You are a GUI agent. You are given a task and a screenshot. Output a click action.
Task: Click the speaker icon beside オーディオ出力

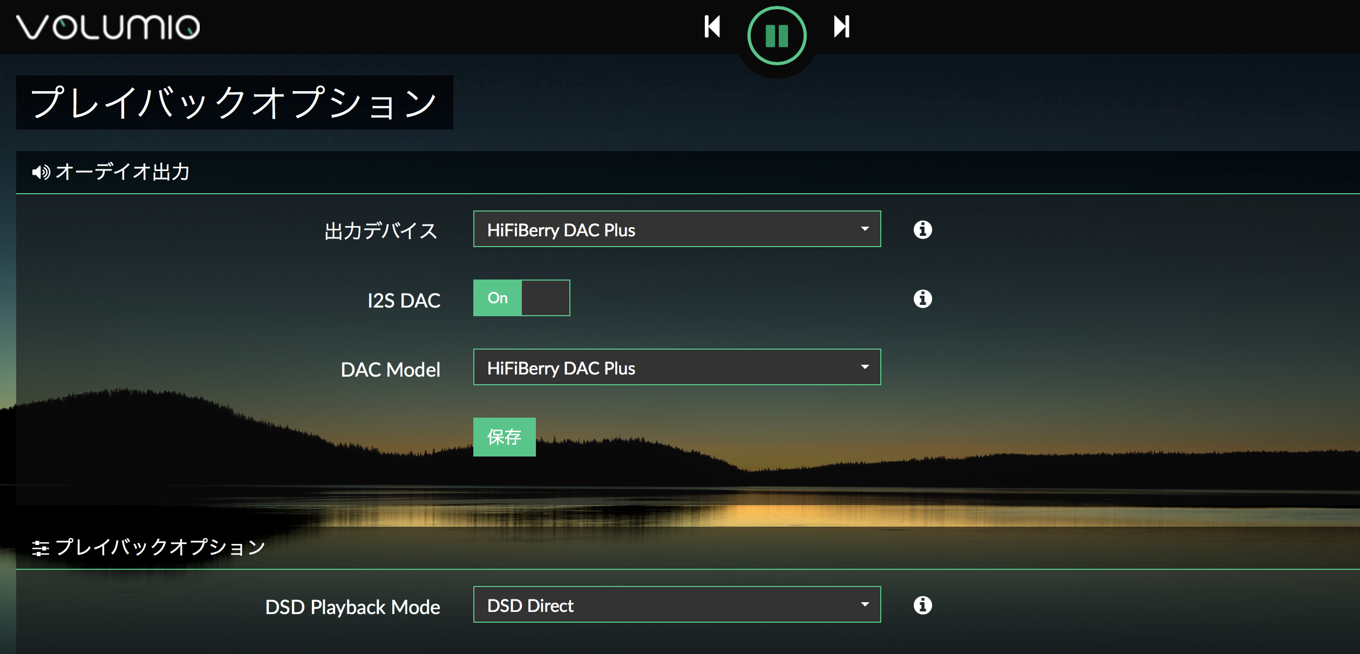pyautogui.click(x=40, y=172)
